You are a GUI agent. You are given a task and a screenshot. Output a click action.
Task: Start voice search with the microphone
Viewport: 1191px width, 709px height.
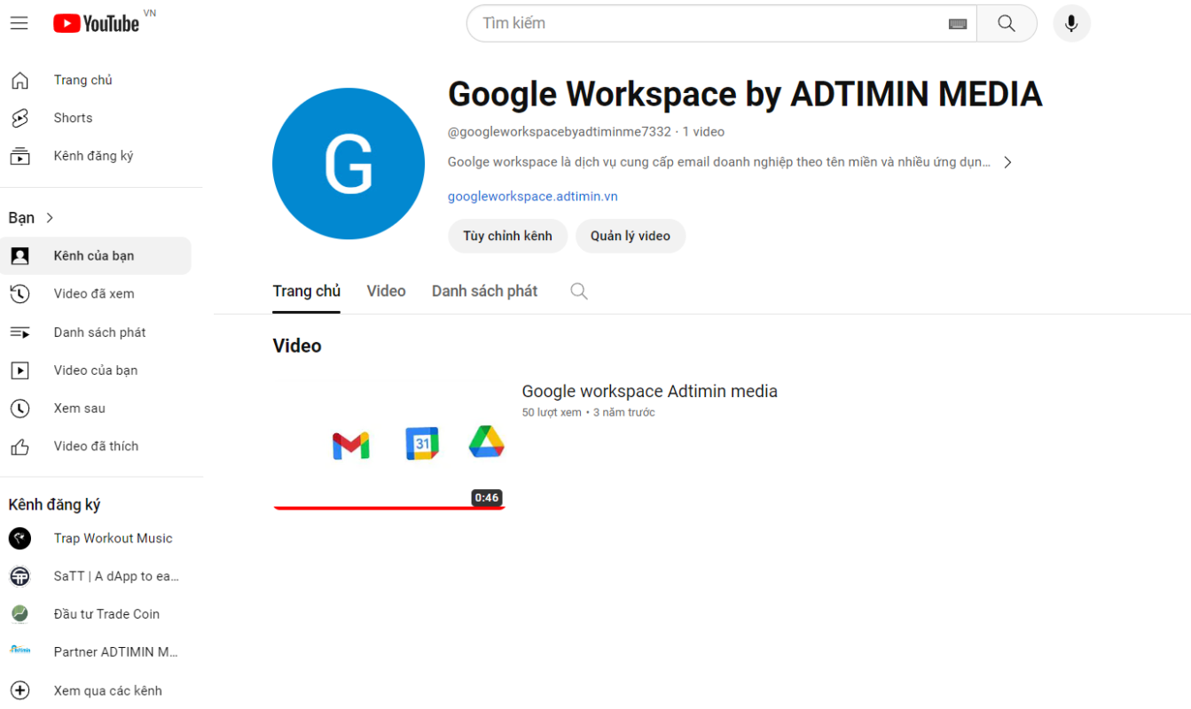1071,23
